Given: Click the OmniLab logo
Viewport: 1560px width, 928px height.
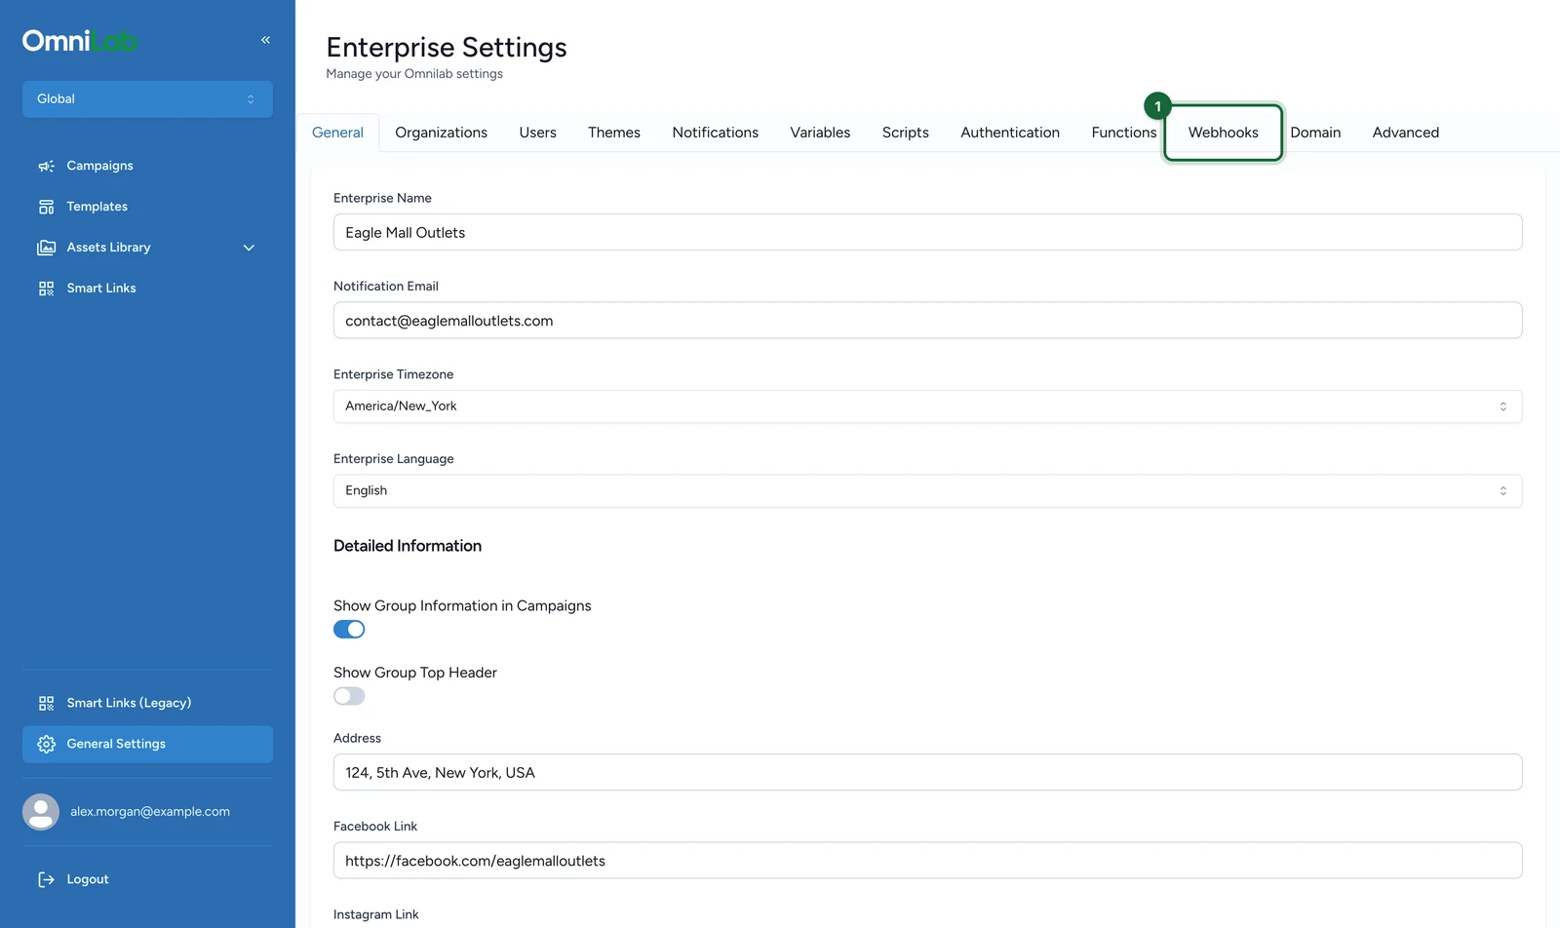Looking at the screenshot, I should [x=80, y=41].
